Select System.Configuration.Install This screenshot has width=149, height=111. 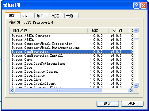point(72,55)
